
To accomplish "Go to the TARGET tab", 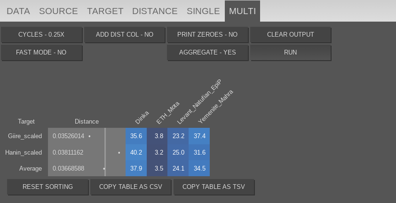I will [x=105, y=11].
